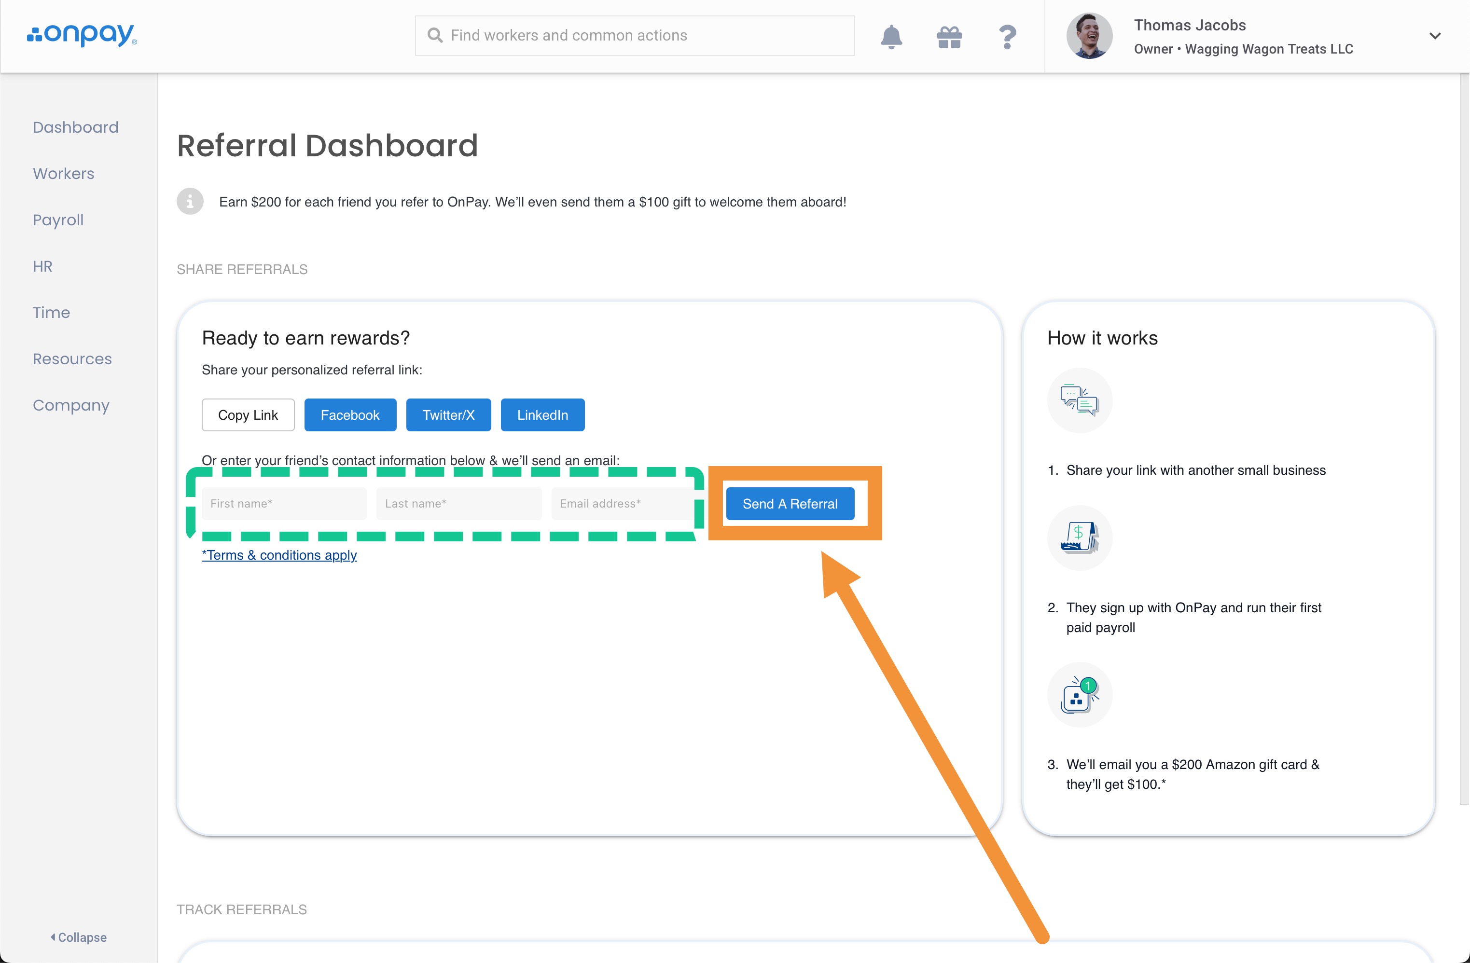Viewport: 1470px width, 963px height.
Task: Open the notifications bell
Action: (x=891, y=37)
